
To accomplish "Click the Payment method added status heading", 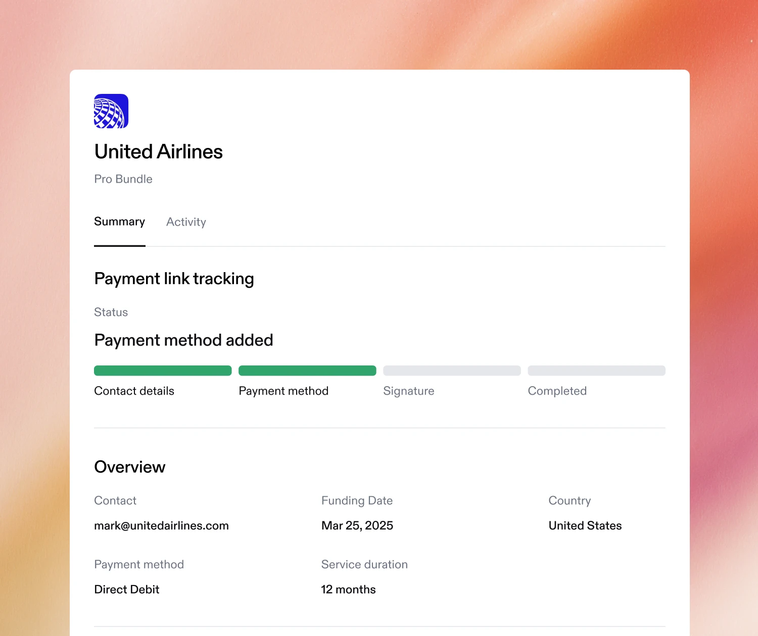I will click(183, 341).
